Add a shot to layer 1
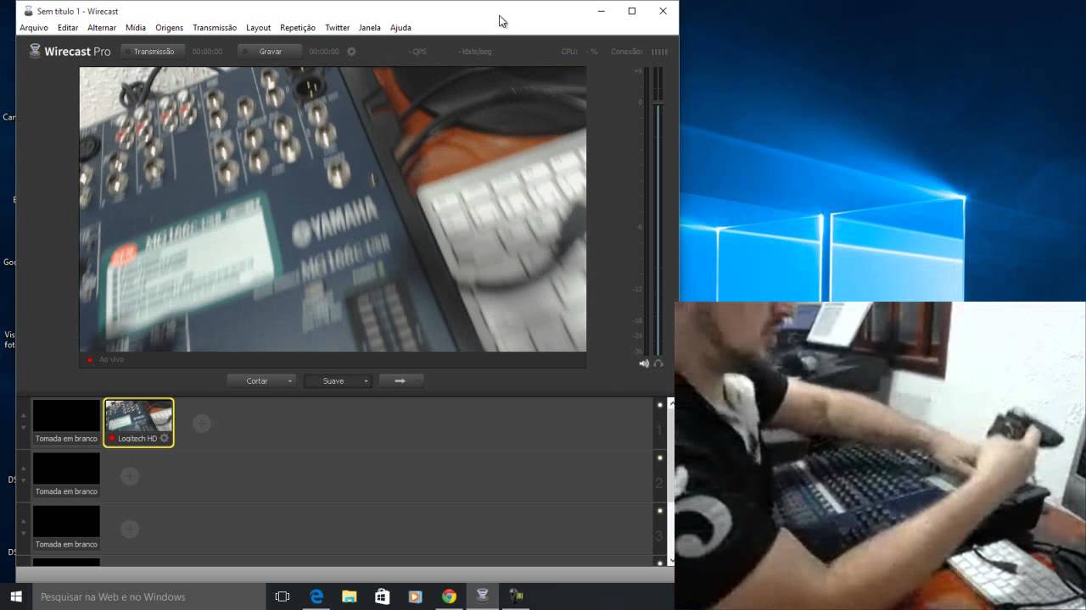This screenshot has height=610, width=1086. pyautogui.click(x=201, y=423)
